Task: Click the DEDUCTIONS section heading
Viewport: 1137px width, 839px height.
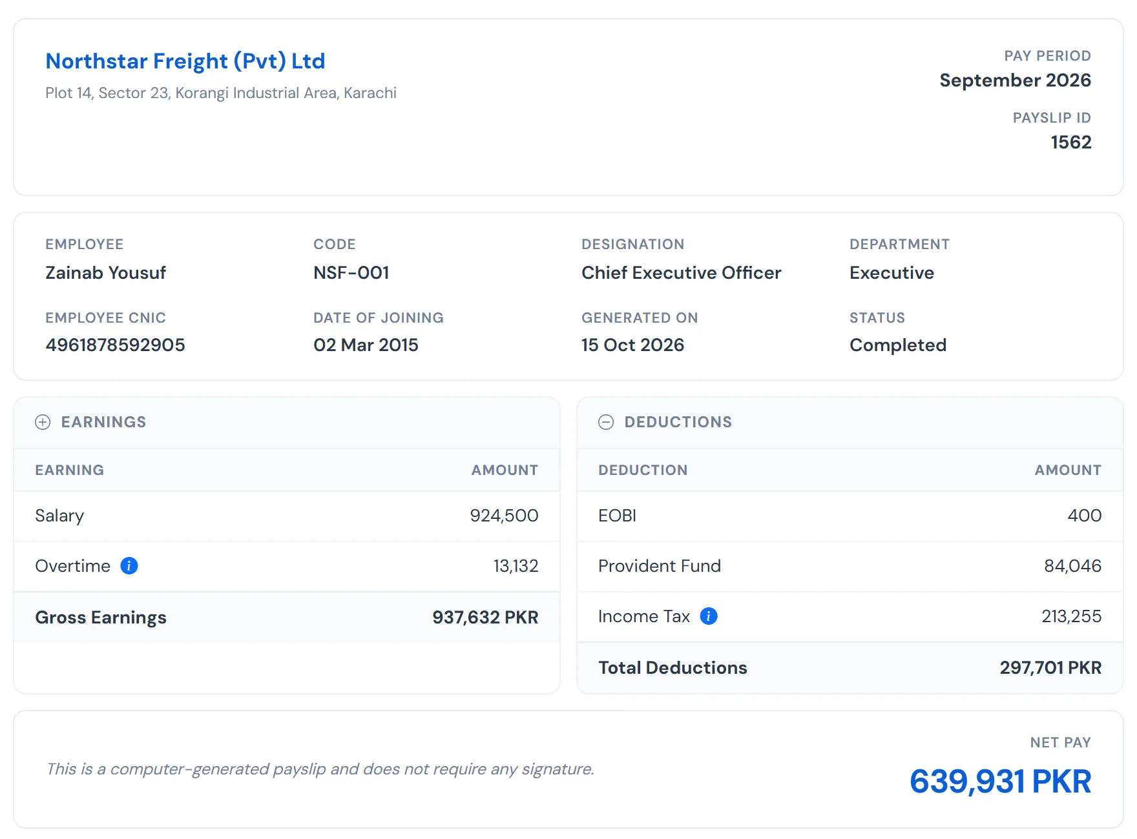Action: (678, 422)
